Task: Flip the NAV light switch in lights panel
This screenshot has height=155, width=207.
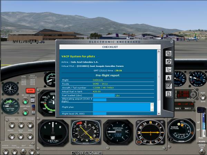Action: 30,136
